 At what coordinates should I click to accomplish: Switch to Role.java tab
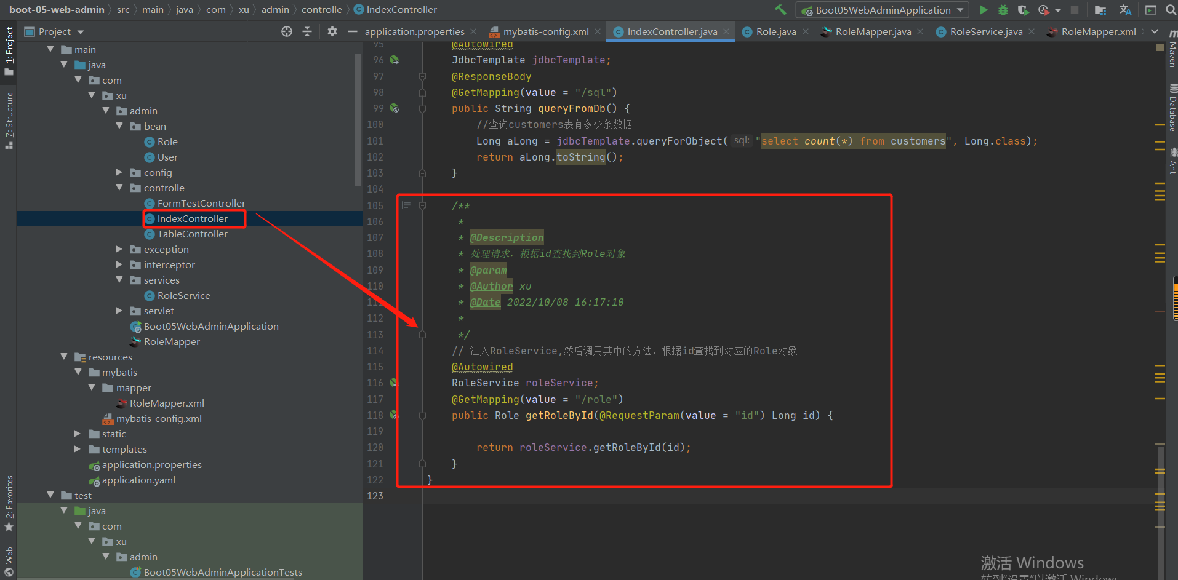click(775, 31)
